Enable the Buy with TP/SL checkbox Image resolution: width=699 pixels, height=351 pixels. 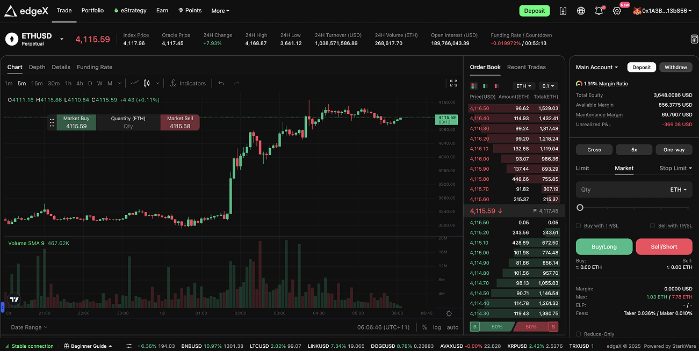pos(579,225)
